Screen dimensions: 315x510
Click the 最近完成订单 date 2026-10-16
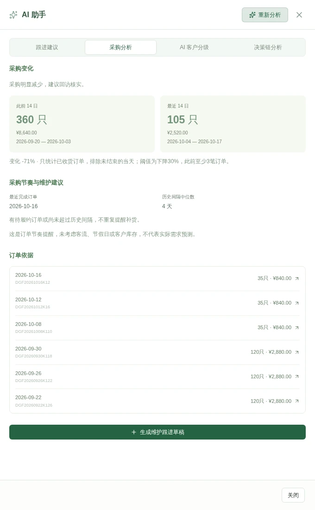pos(24,206)
